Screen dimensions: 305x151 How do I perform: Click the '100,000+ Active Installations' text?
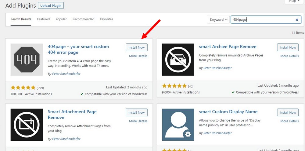31,94
